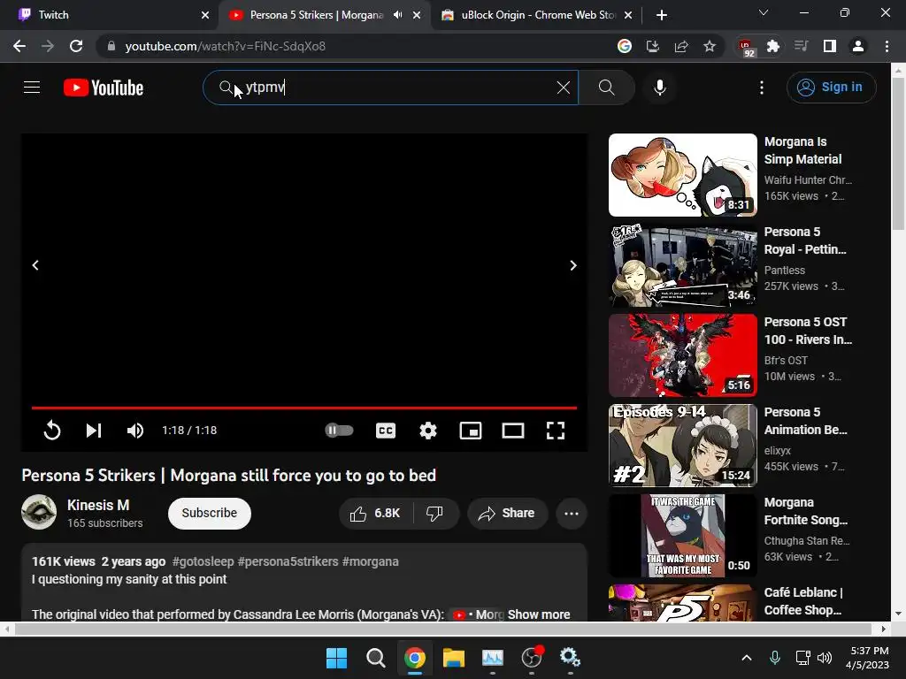Like the video (6.8K)
This screenshot has width=906, height=679.
tap(375, 514)
